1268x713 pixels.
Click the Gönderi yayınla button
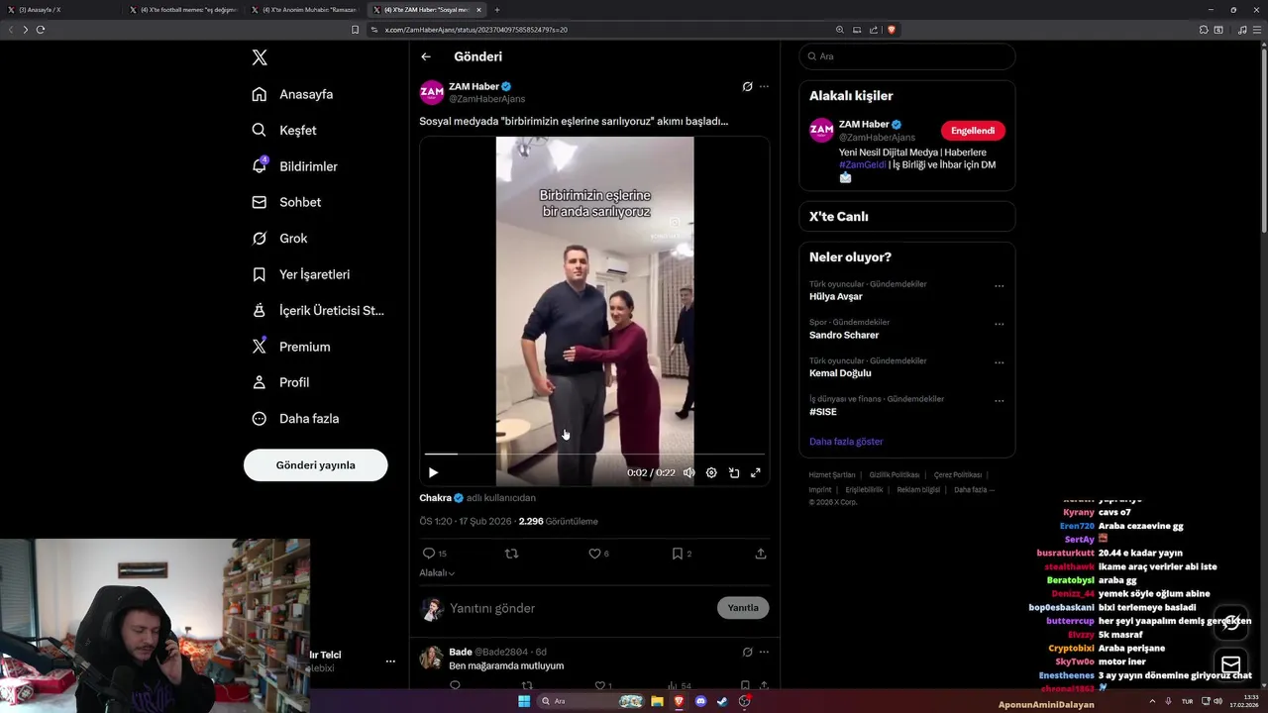pyautogui.click(x=315, y=464)
